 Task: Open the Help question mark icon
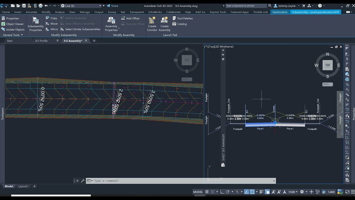(320, 6)
